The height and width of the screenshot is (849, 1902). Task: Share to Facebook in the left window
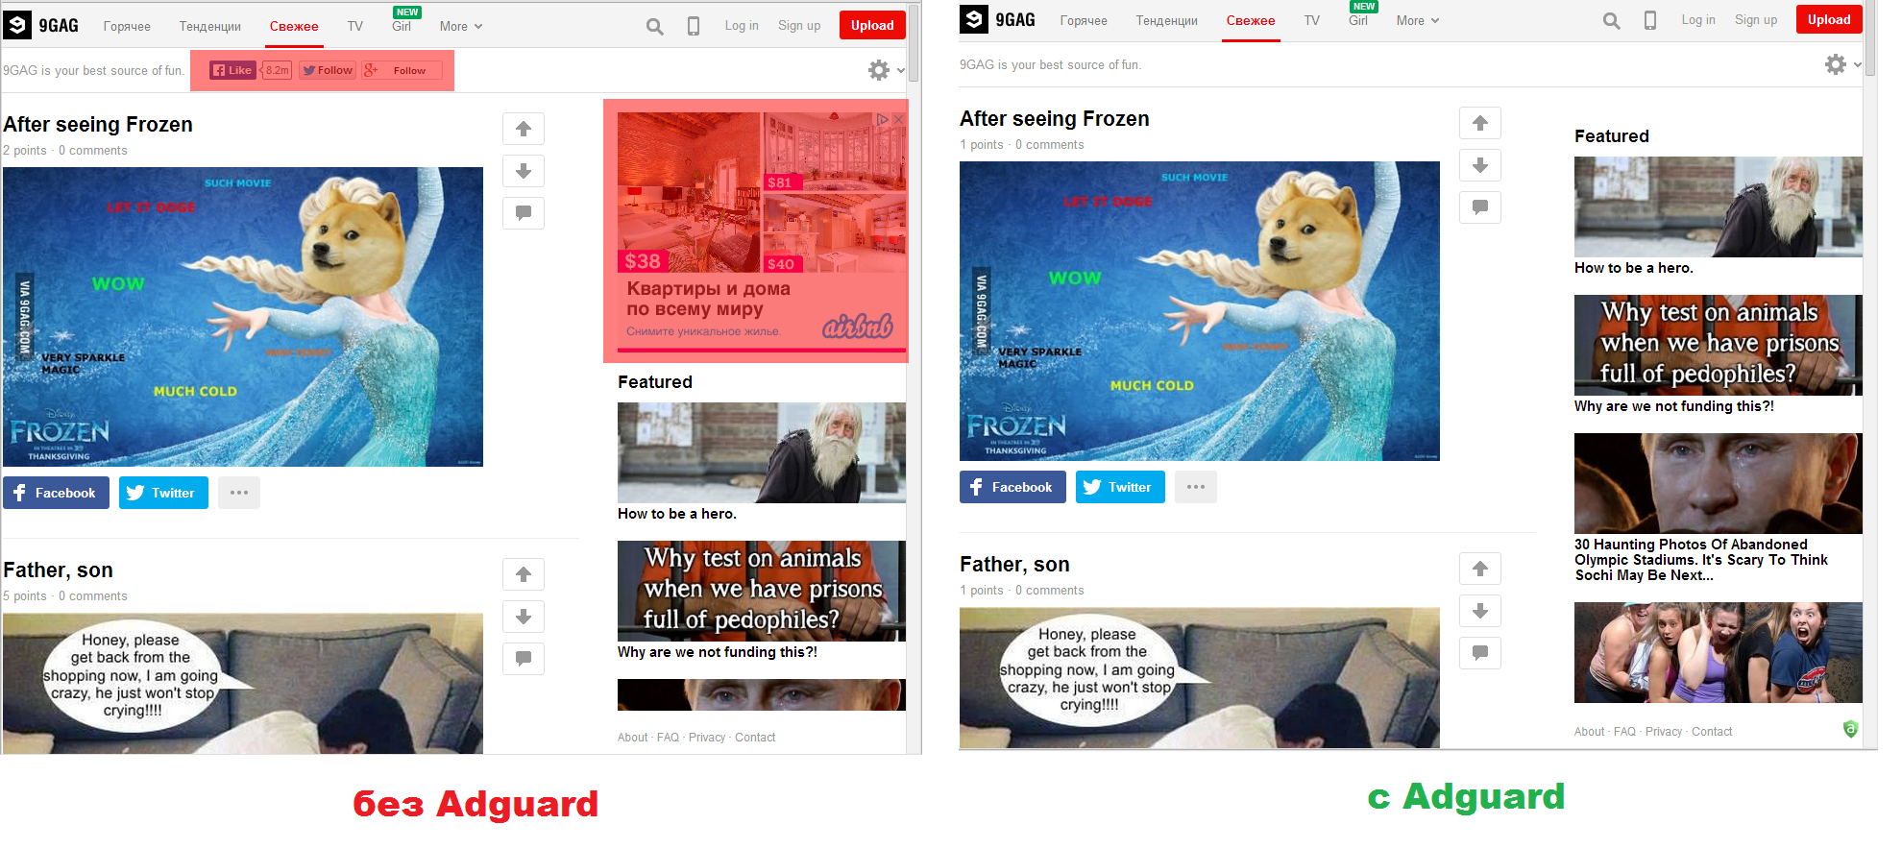click(56, 493)
